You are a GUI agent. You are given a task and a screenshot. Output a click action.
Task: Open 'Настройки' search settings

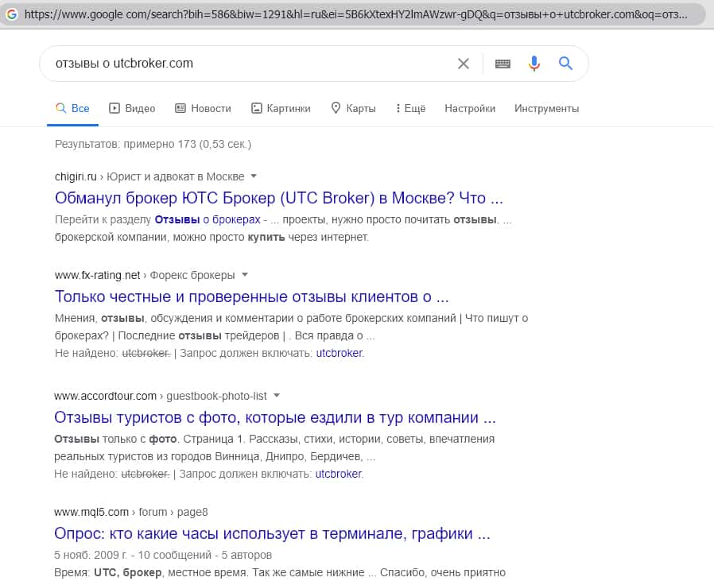pyautogui.click(x=470, y=108)
